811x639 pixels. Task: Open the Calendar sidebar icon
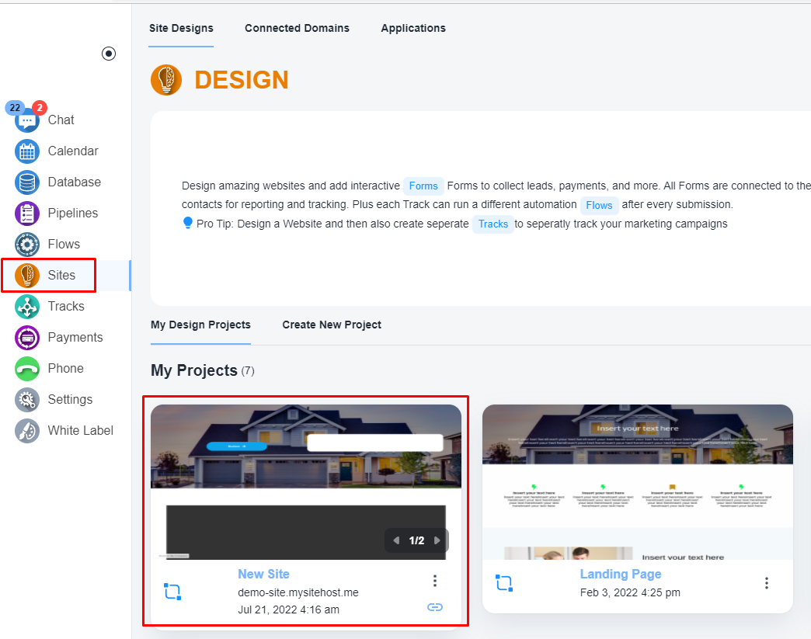click(x=27, y=151)
